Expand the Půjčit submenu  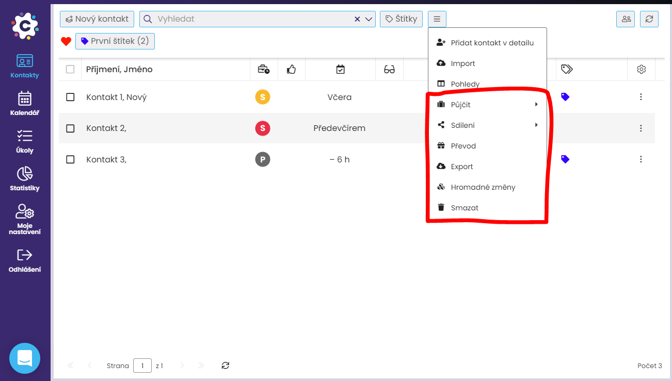pos(487,105)
